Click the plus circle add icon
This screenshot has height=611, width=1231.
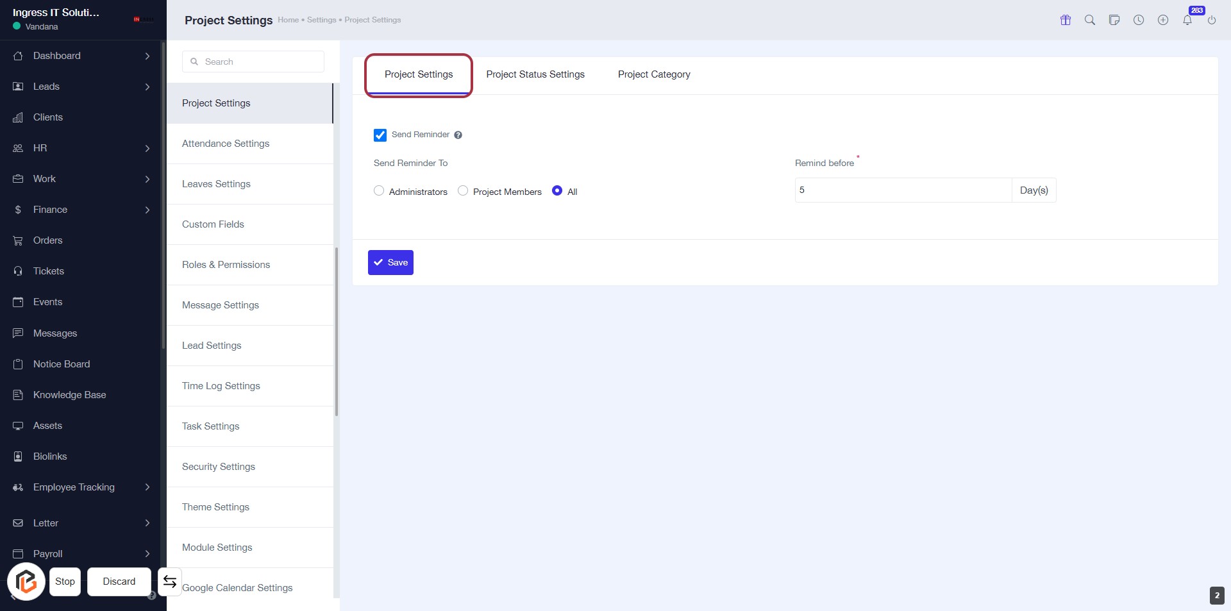(1162, 20)
